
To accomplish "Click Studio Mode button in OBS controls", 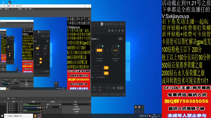I will click(x=76, y=112).
